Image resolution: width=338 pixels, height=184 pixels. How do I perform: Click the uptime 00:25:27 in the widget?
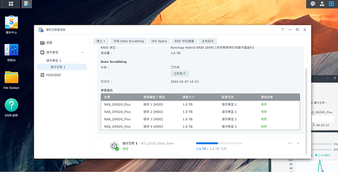click(322, 125)
